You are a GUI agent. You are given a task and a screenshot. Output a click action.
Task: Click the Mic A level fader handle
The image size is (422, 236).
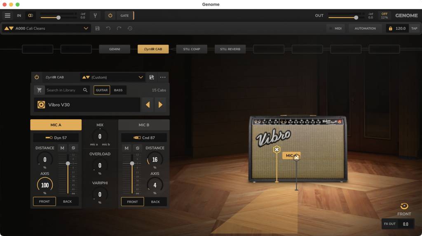tap(68, 163)
